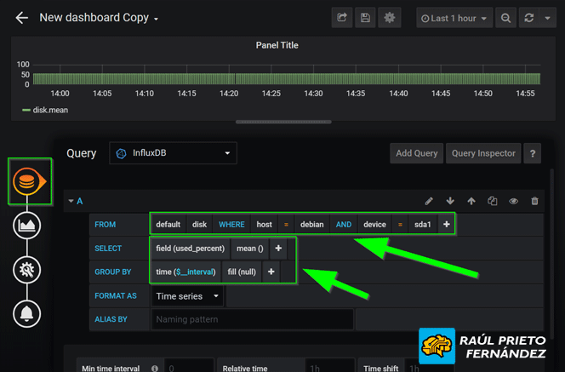The width and height of the screenshot is (565, 372).
Task: Collapse query A row
Action: (75, 201)
